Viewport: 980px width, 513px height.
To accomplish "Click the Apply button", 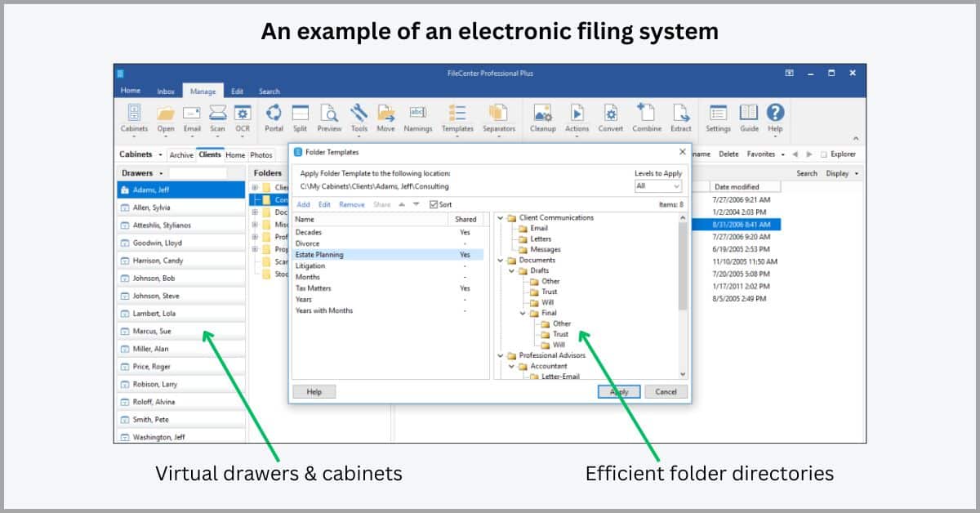I will click(619, 392).
